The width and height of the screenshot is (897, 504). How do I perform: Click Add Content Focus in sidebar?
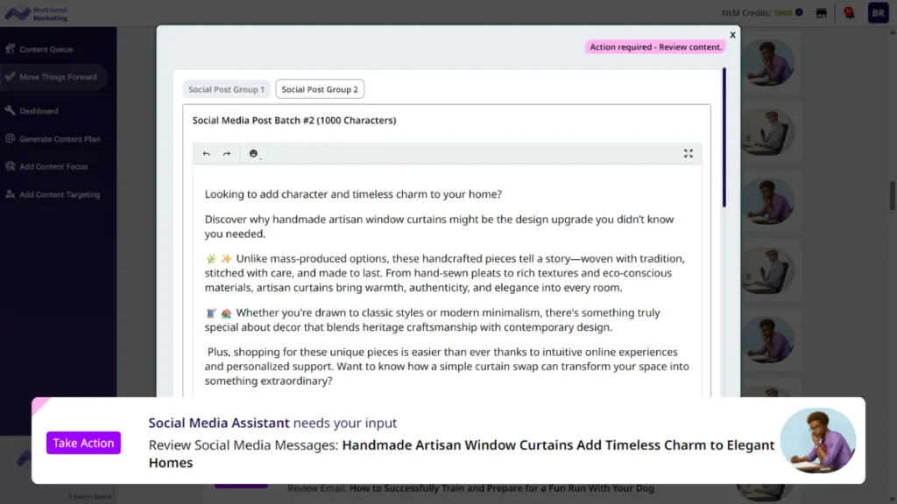(53, 166)
